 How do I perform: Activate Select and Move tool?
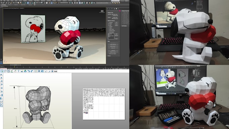[x=28, y=3]
